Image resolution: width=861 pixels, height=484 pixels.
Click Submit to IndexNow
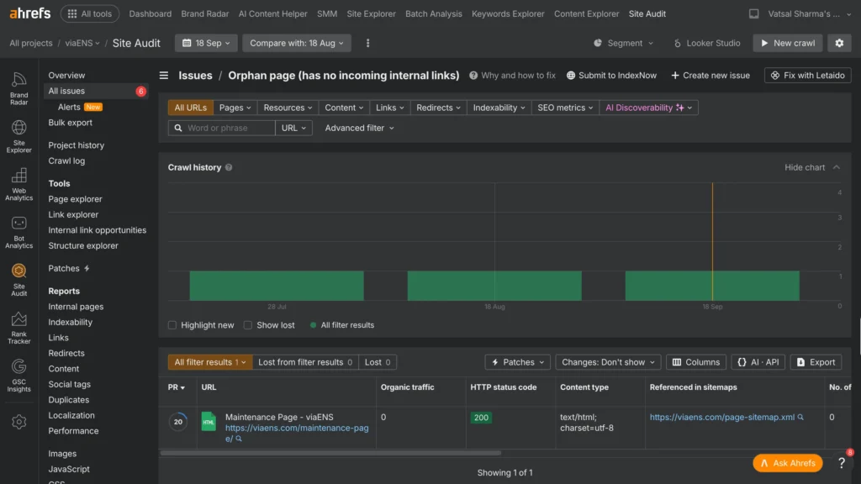point(611,75)
